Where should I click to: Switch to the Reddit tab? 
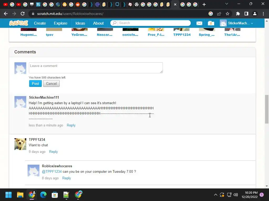pyautogui.click(x=78, y=4)
